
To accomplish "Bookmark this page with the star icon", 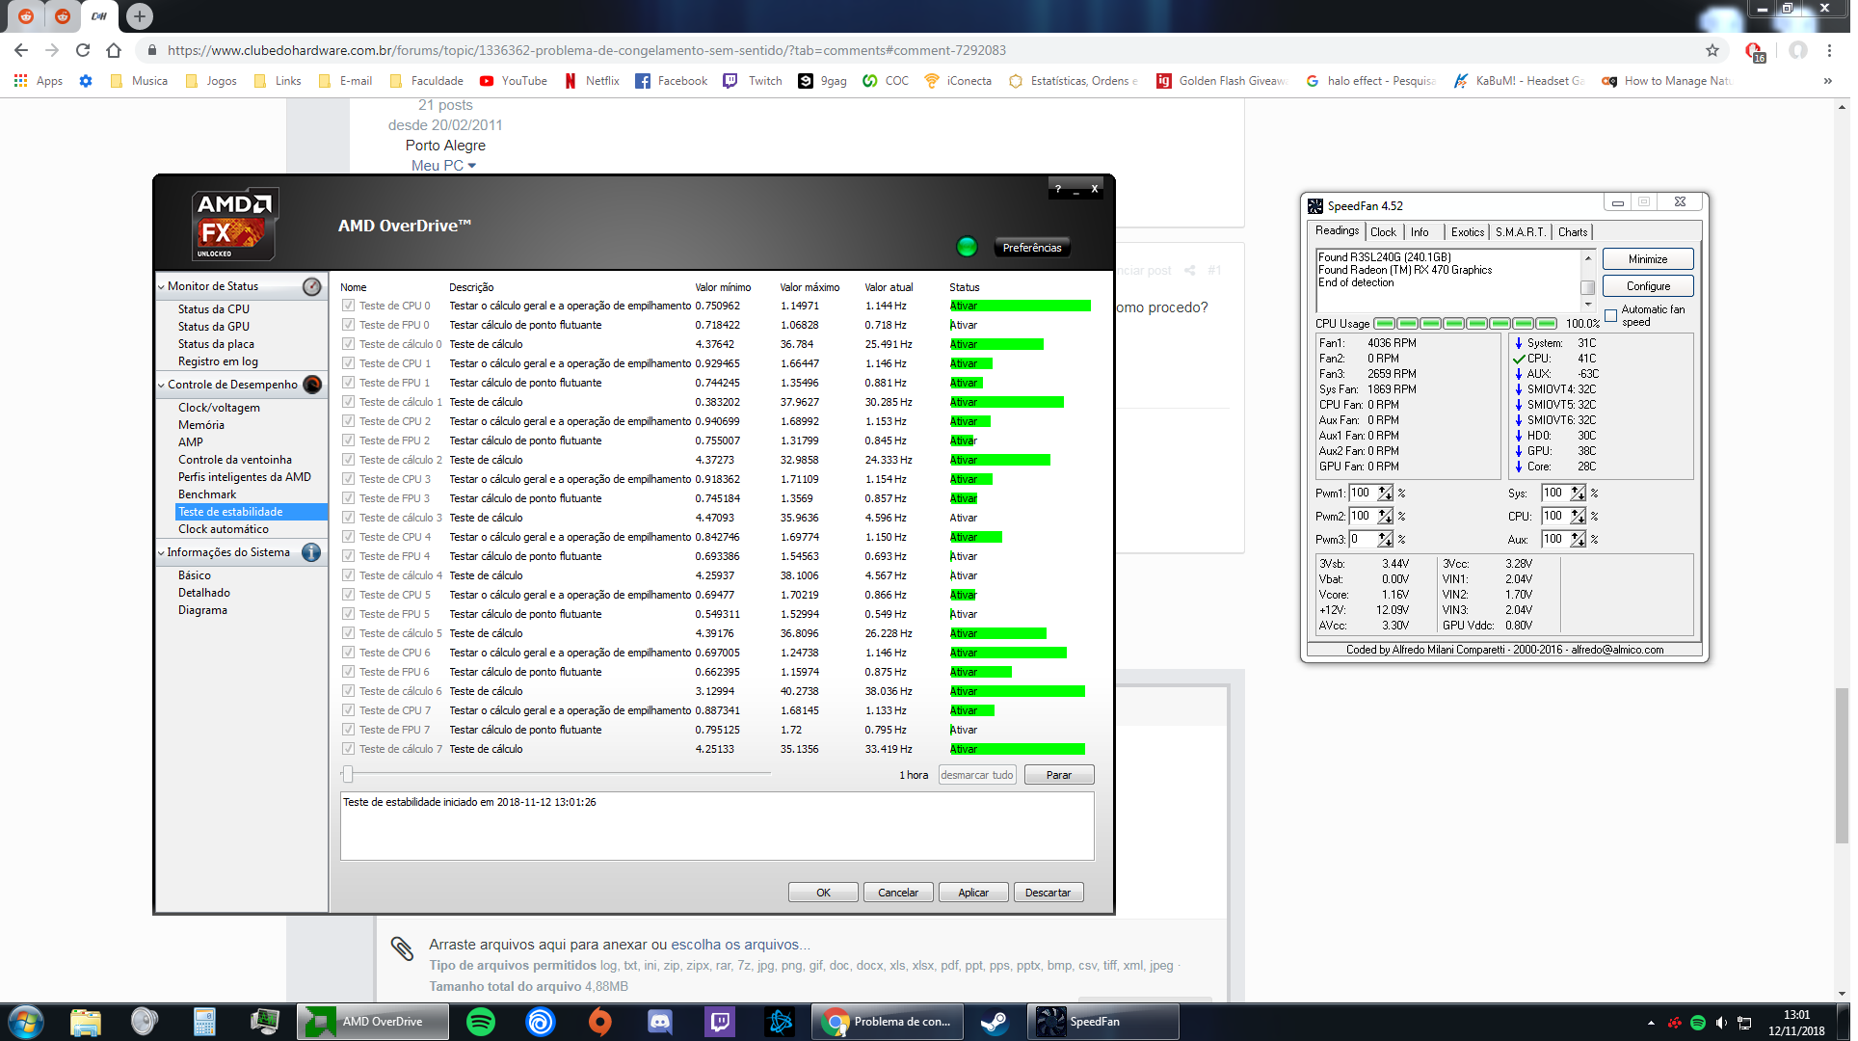I will pos(1712,50).
